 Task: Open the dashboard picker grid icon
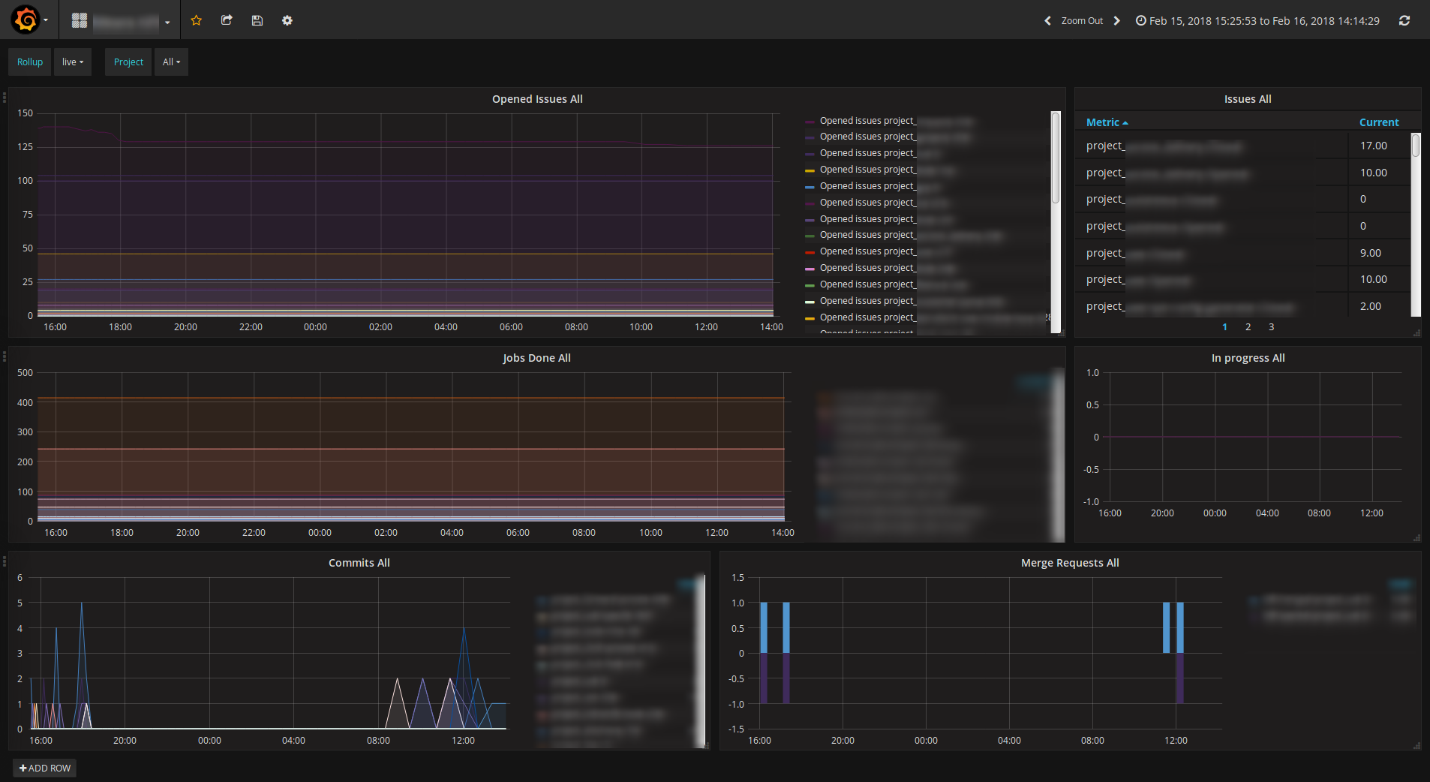[x=80, y=21]
